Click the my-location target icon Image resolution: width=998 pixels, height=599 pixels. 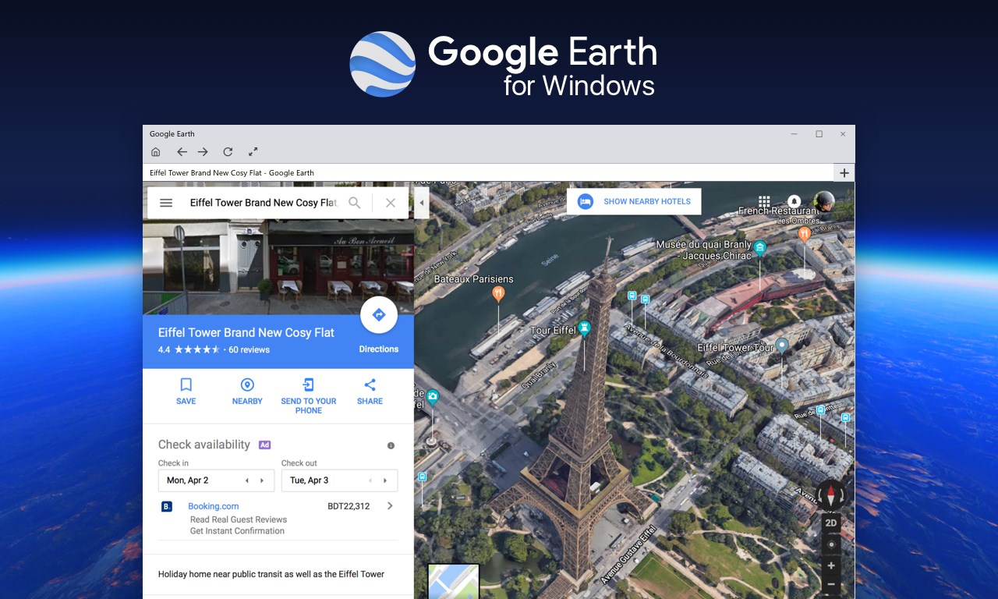click(831, 544)
